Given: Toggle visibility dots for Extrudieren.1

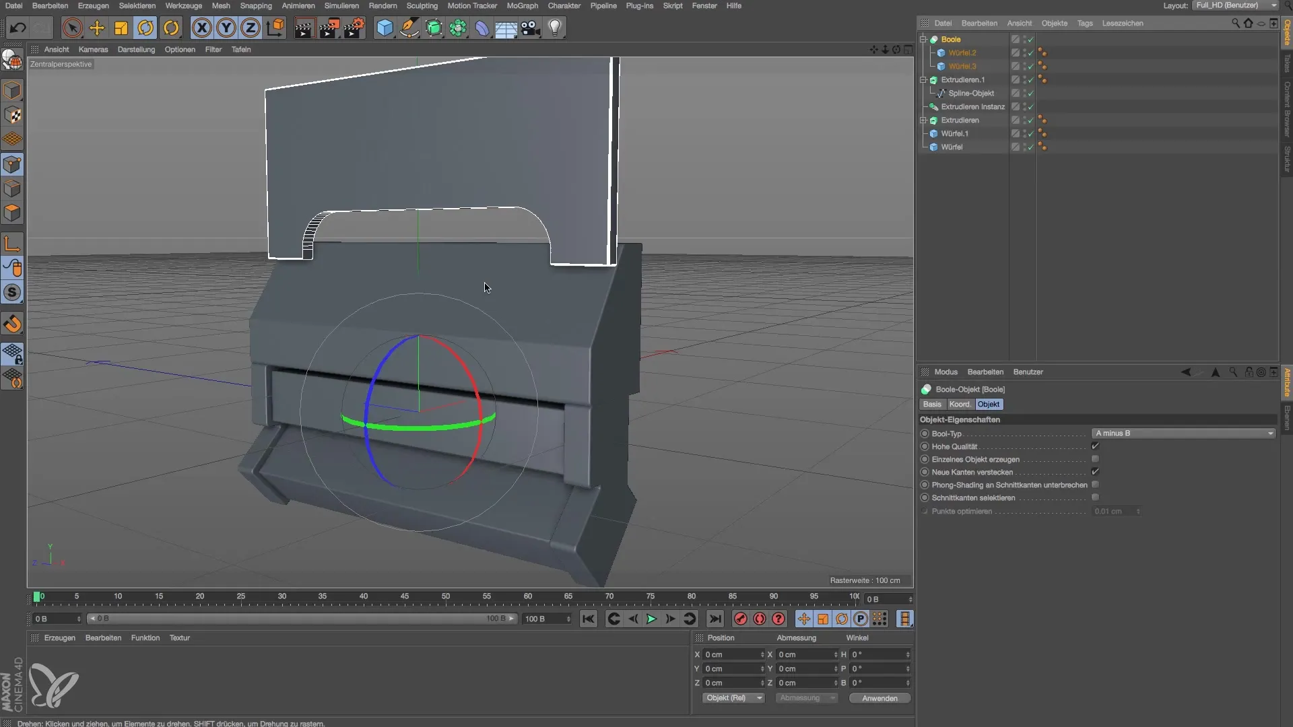Looking at the screenshot, I should click(1024, 79).
